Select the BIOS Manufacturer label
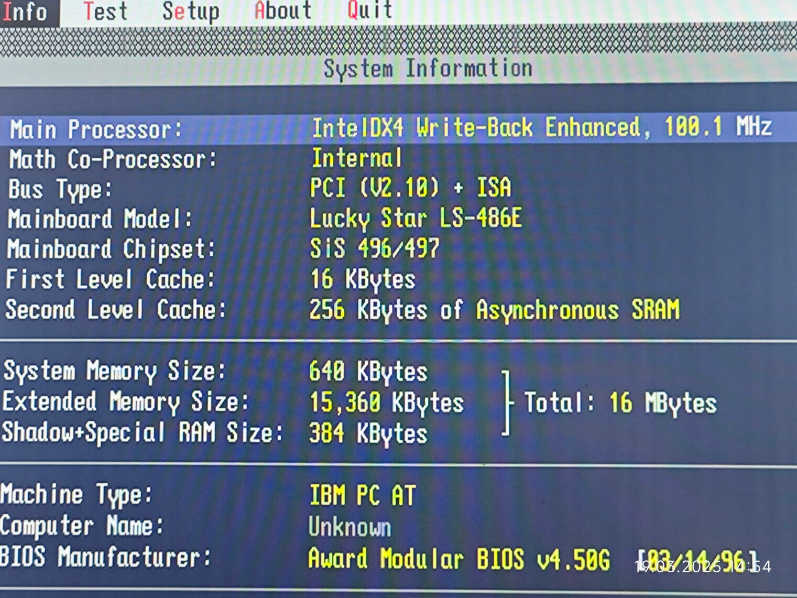Screen dimensions: 797x598 105,557
